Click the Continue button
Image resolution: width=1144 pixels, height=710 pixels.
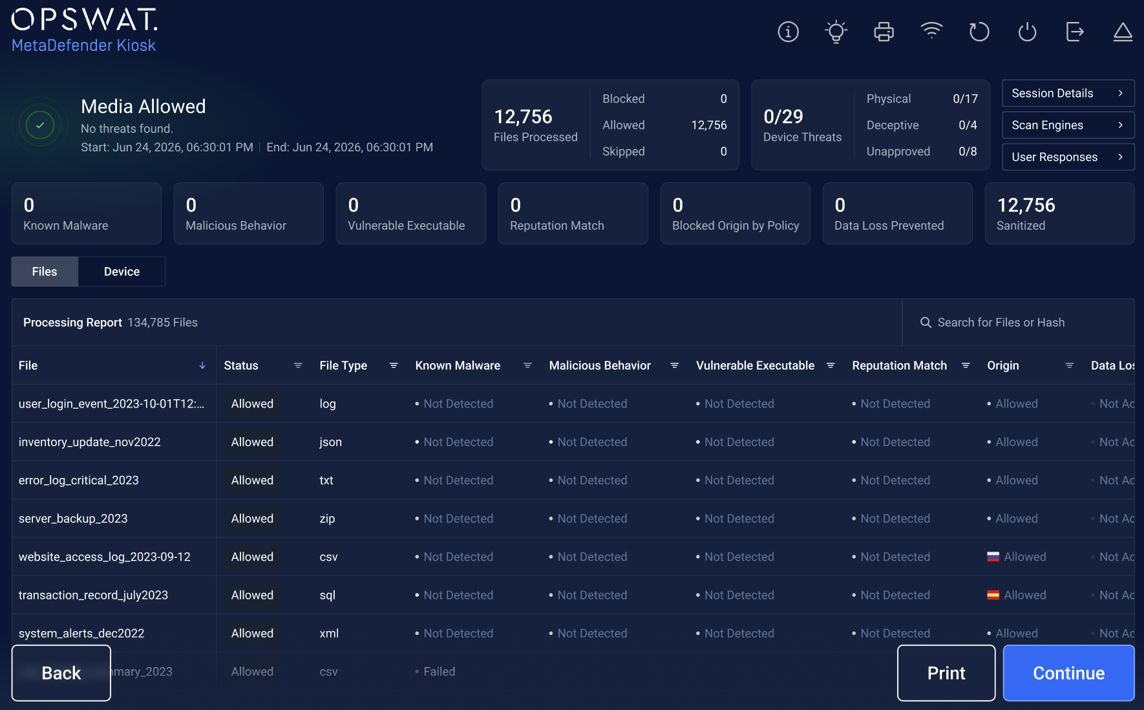click(1068, 673)
